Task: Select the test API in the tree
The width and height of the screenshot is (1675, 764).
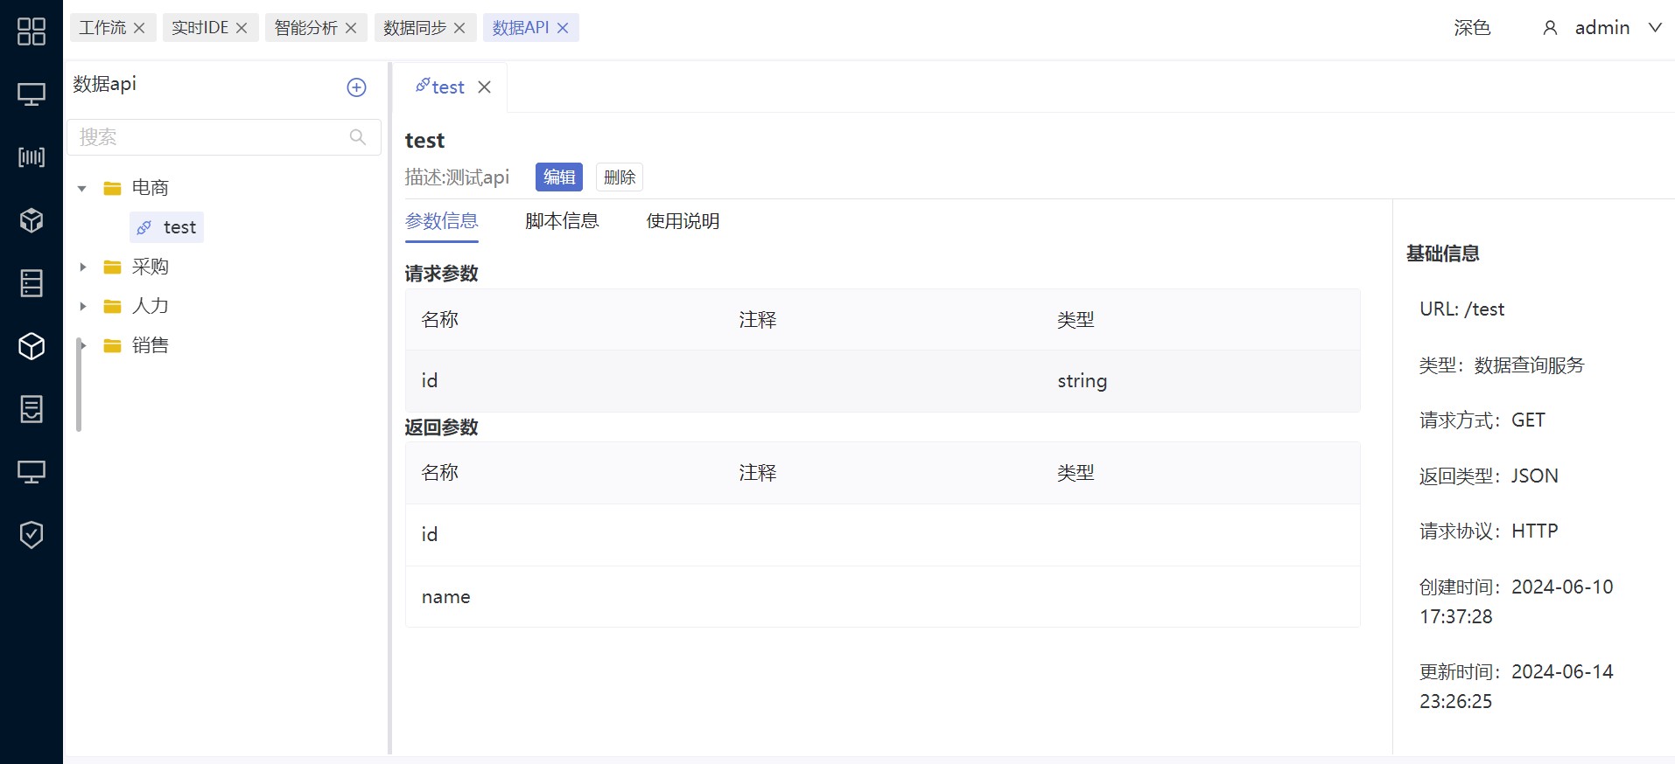Action: tap(167, 227)
